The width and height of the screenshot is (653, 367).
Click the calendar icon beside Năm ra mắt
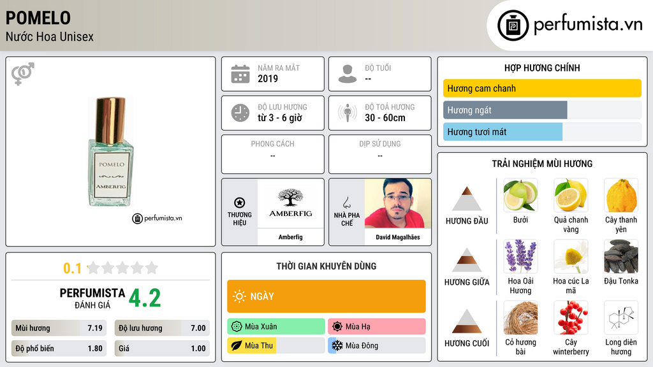pyautogui.click(x=240, y=74)
